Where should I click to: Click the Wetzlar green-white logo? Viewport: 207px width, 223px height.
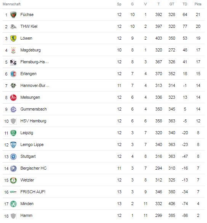pos(13,180)
